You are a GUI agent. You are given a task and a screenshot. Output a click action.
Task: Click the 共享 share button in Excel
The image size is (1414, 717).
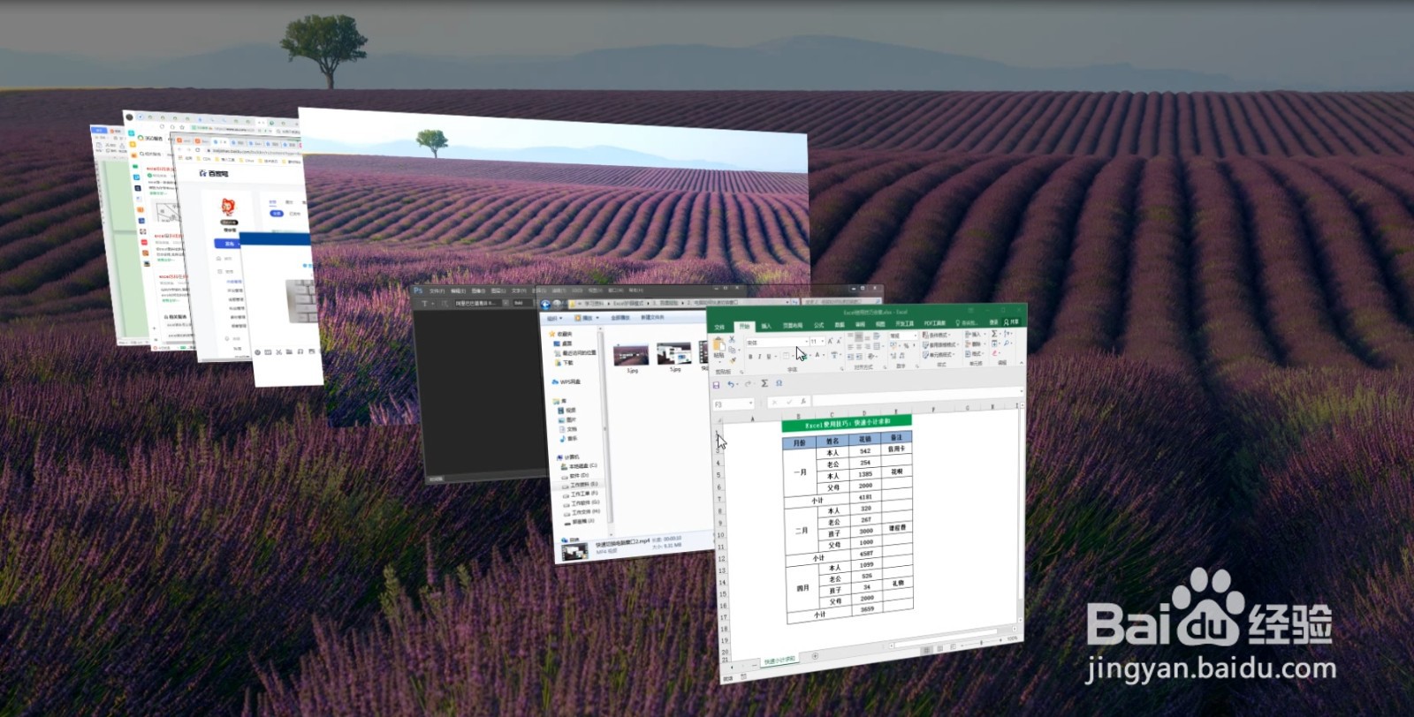(x=1012, y=321)
